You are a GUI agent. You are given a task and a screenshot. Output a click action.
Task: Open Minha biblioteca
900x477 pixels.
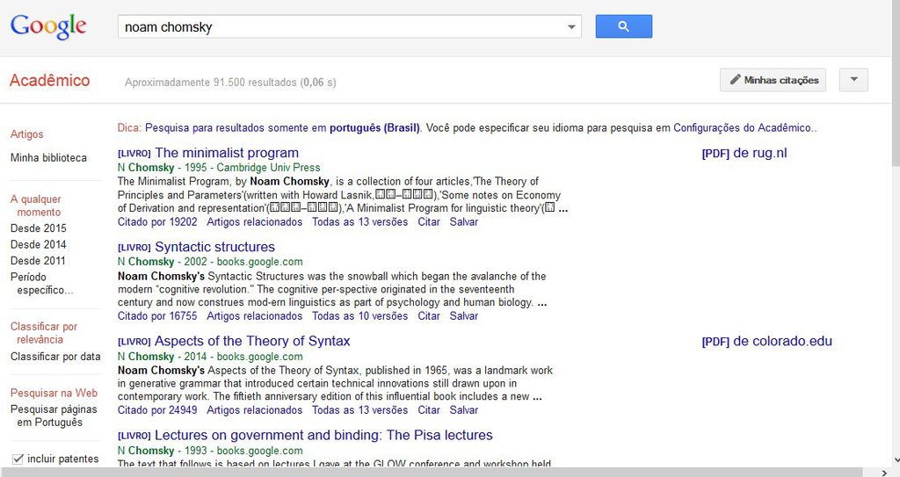pyautogui.click(x=49, y=157)
